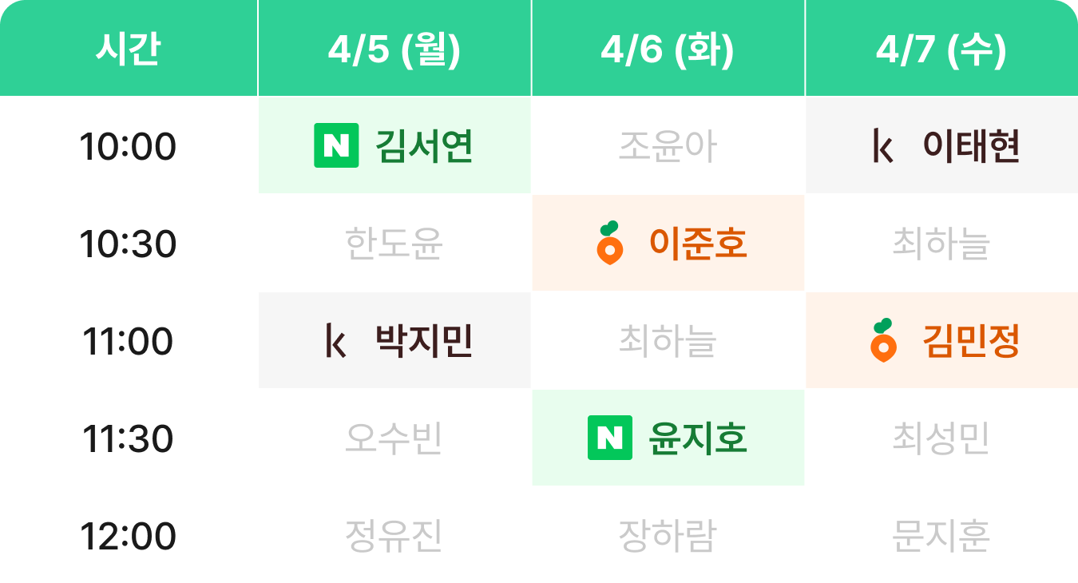Select the 오수빈 slot on Monday
1078x583 pixels.
click(x=394, y=438)
